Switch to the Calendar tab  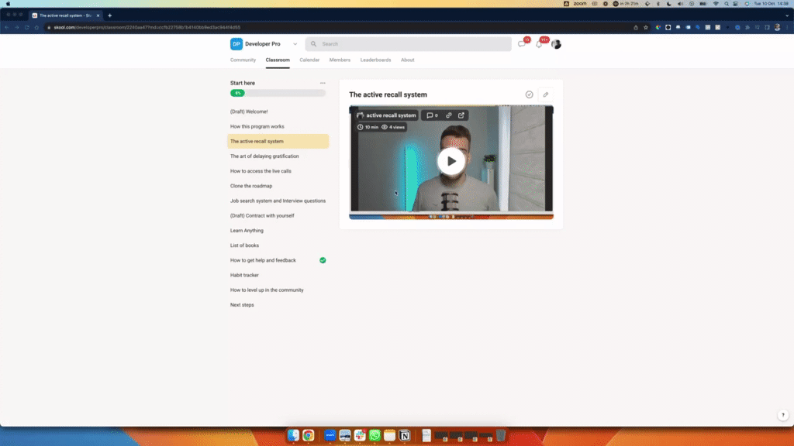[x=309, y=60]
